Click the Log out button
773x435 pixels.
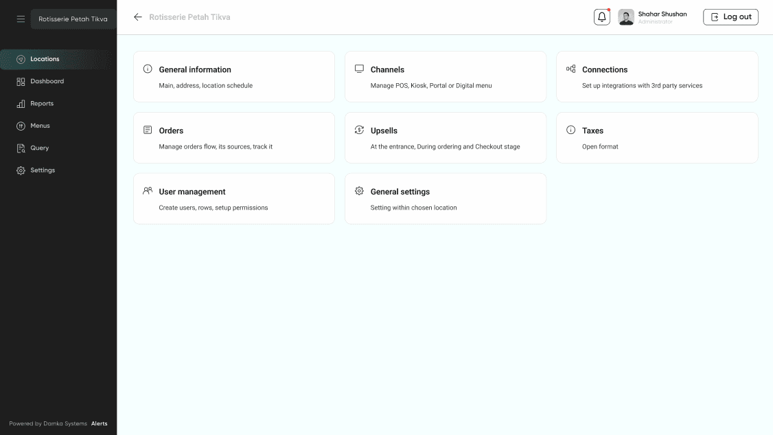(x=730, y=16)
